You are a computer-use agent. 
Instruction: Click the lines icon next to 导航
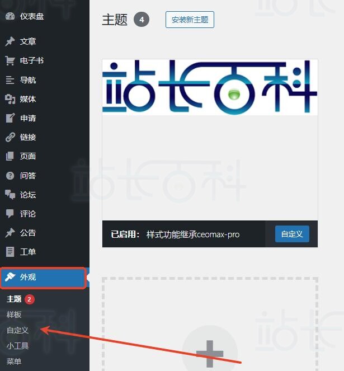[x=10, y=80]
